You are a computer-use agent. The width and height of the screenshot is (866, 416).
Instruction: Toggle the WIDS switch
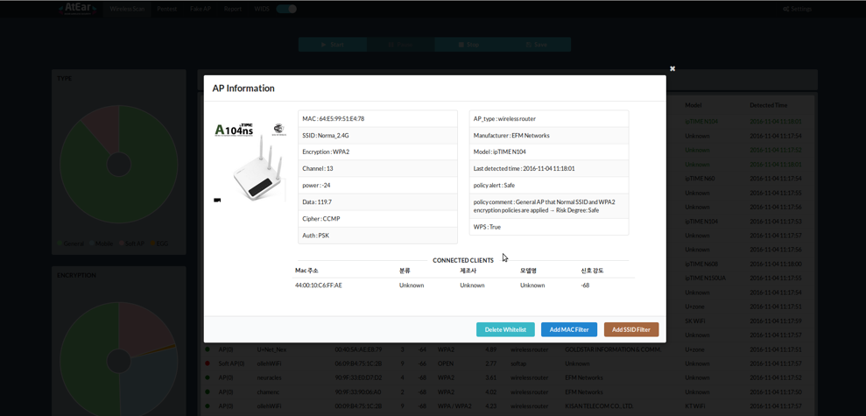pyautogui.click(x=286, y=9)
